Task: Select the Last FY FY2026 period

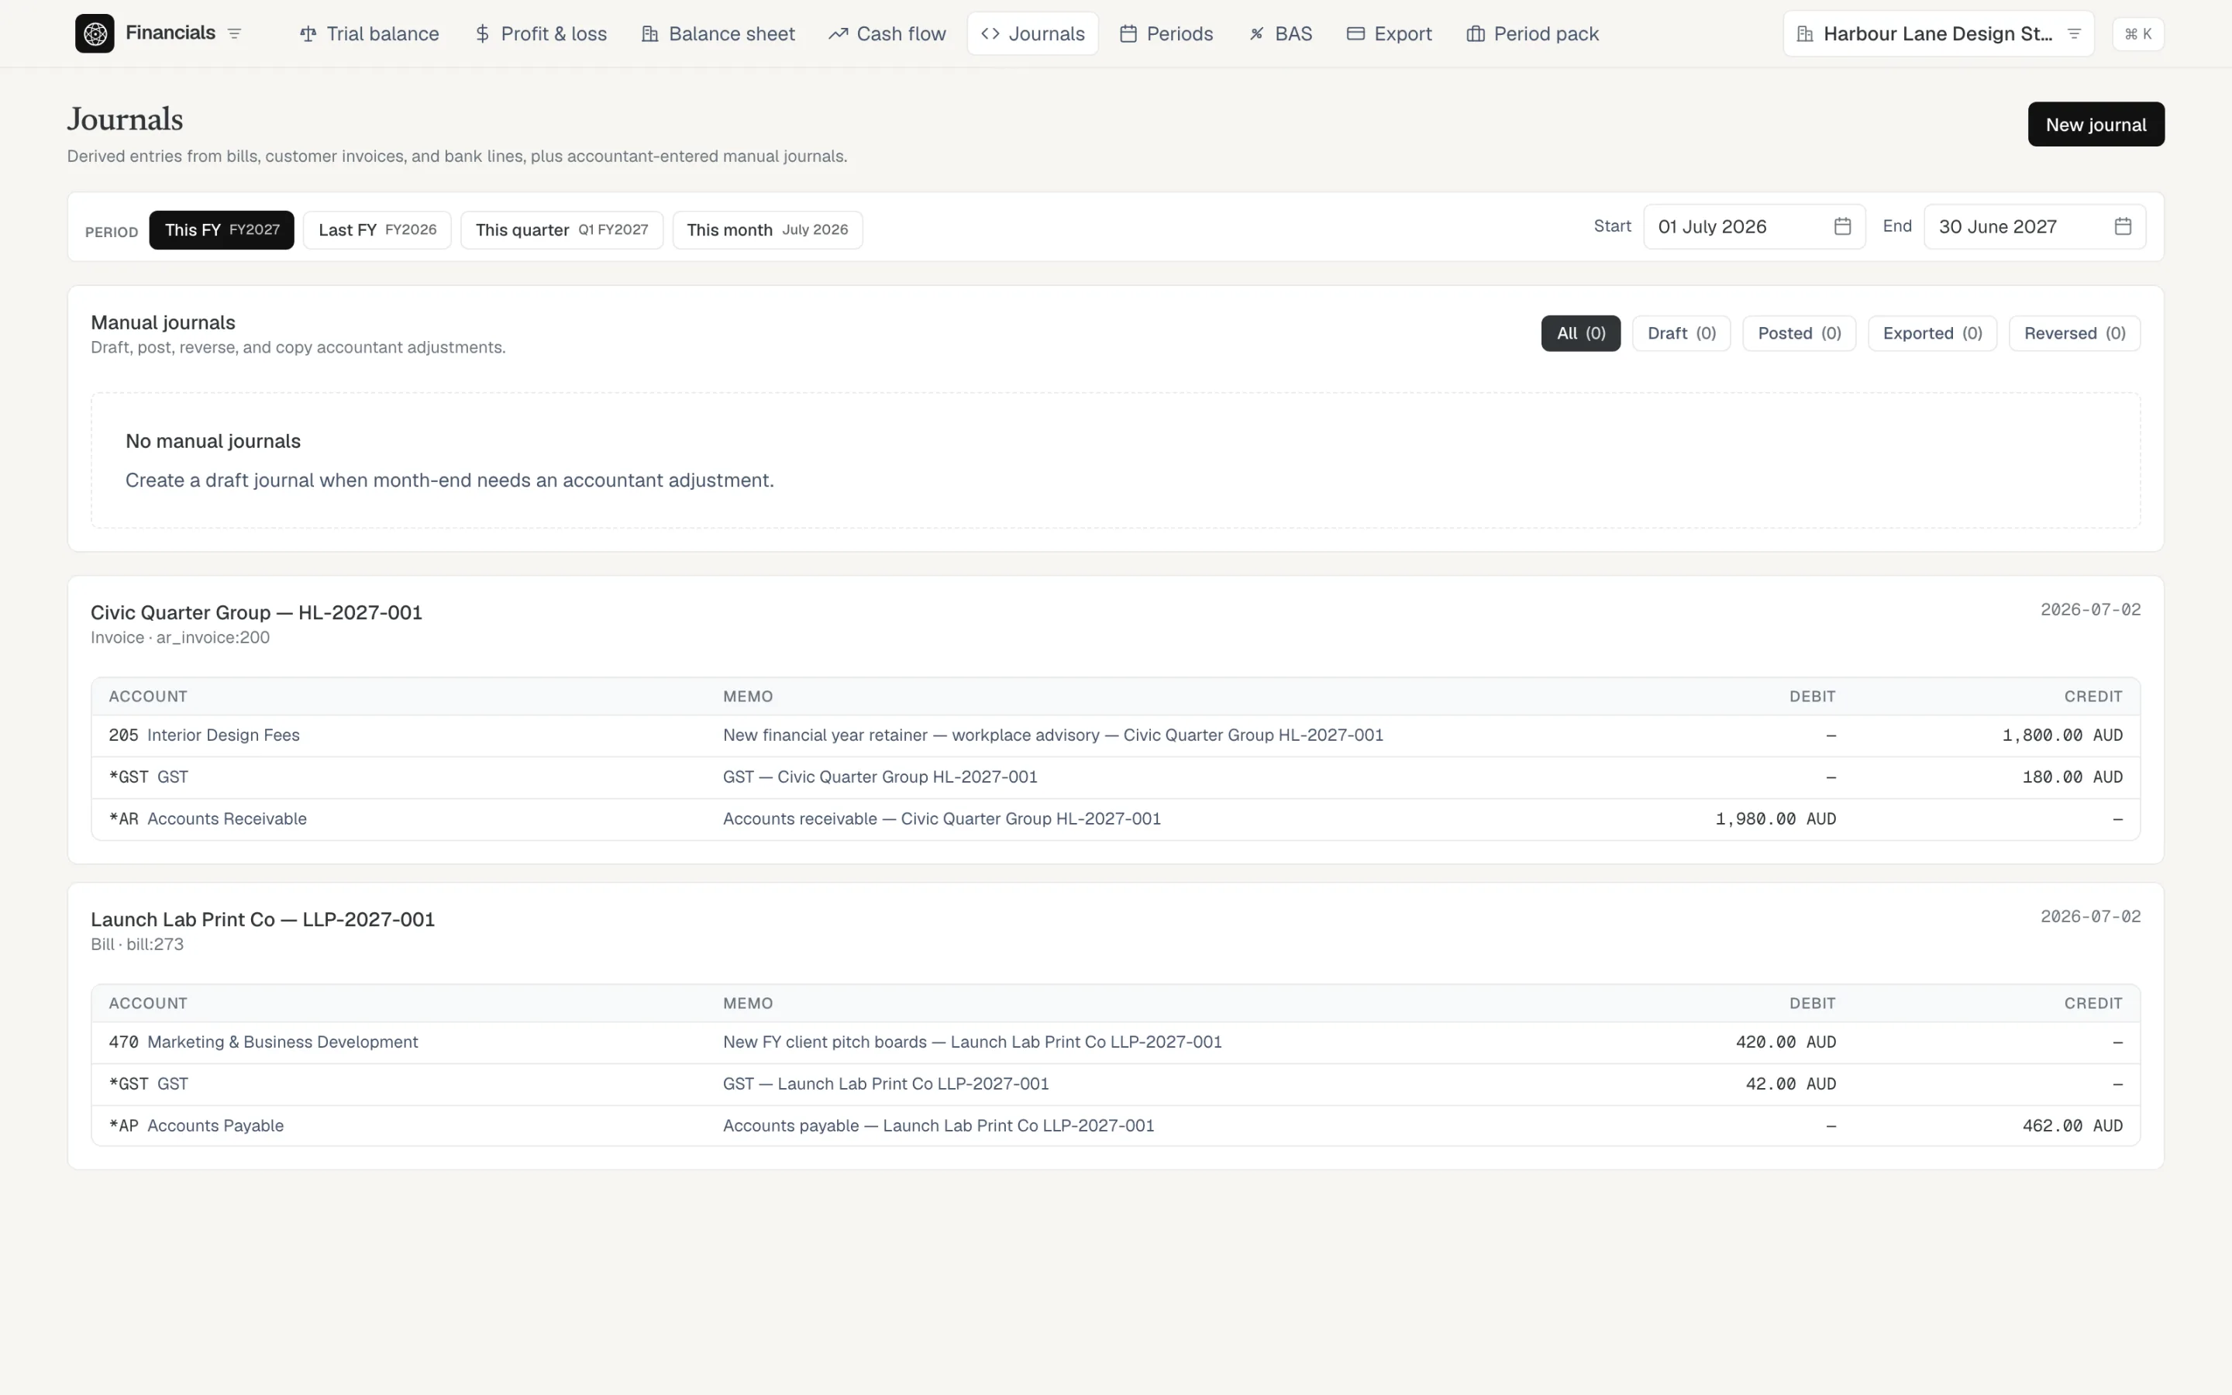Action: tap(377, 229)
